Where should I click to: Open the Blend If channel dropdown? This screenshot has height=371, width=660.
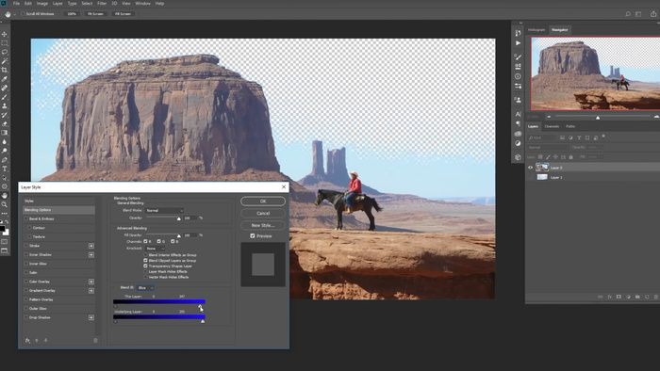point(145,288)
